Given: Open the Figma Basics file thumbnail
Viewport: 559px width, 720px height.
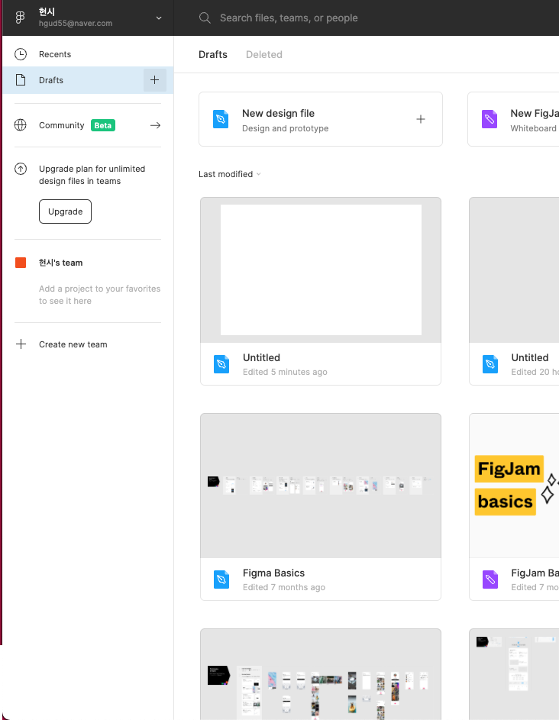Looking at the screenshot, I should pyautogui.click(x=321, y=486).
